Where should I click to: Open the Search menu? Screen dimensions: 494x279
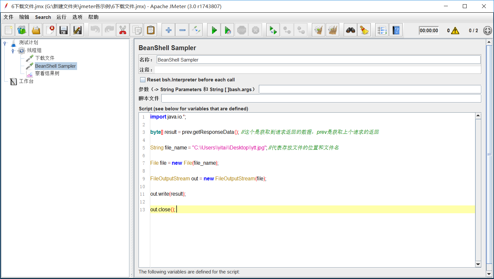43,17
